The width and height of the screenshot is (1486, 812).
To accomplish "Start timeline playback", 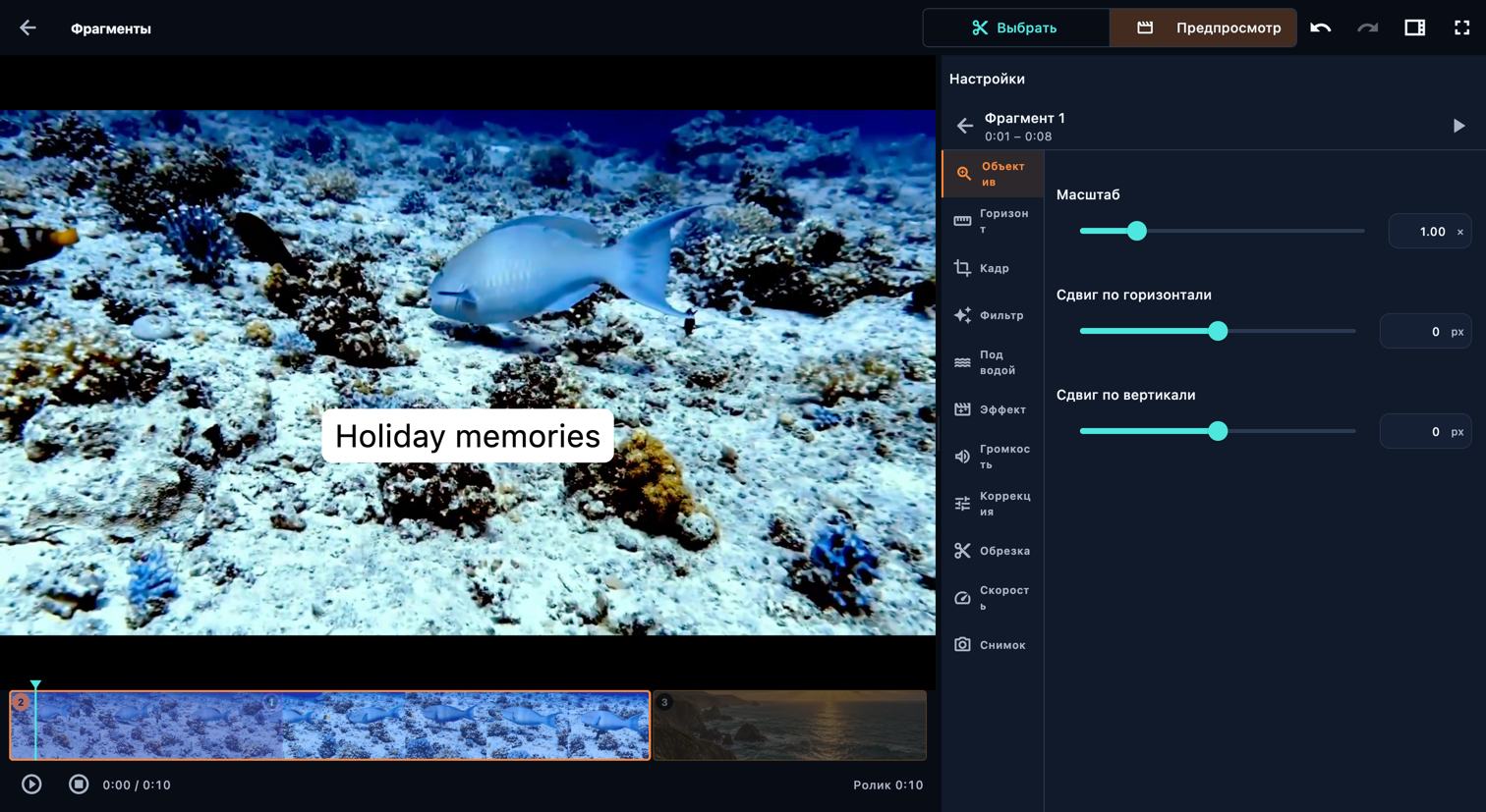I will 31,785.
